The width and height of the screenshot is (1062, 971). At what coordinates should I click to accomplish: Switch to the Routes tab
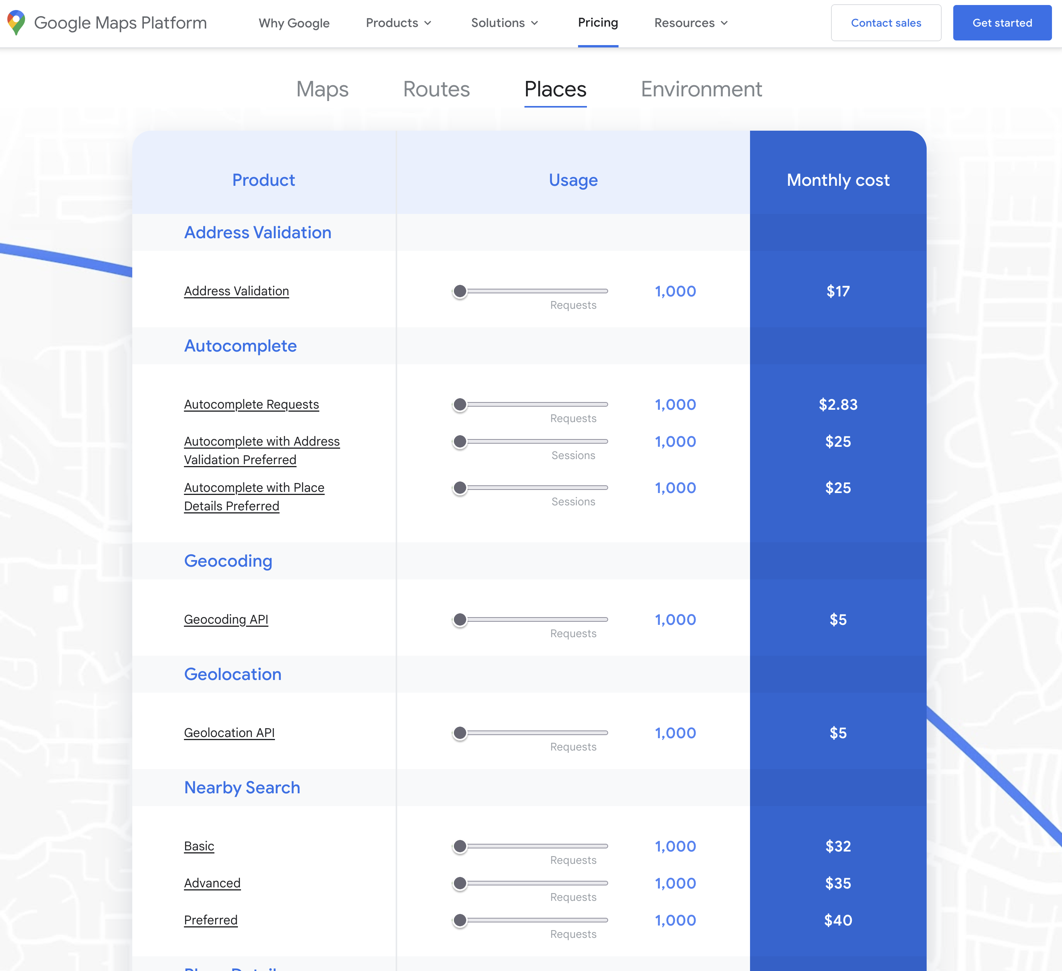coord(436,89)
